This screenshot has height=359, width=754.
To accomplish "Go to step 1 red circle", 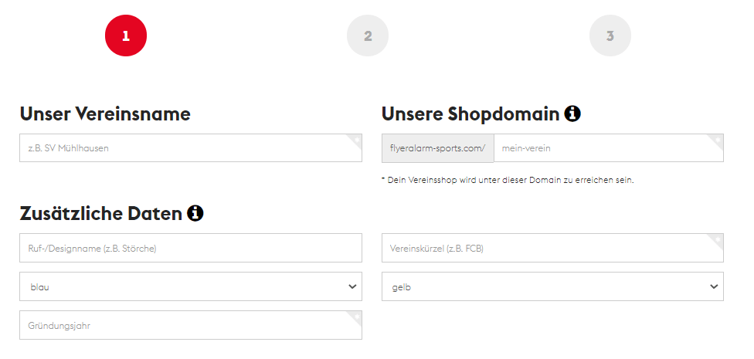I will pos(125,36).
